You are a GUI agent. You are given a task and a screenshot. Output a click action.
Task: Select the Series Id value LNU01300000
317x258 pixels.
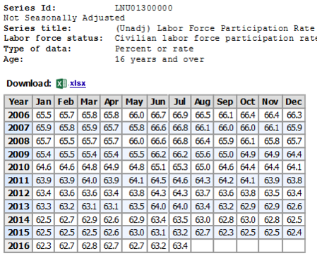tap(143, 8)
